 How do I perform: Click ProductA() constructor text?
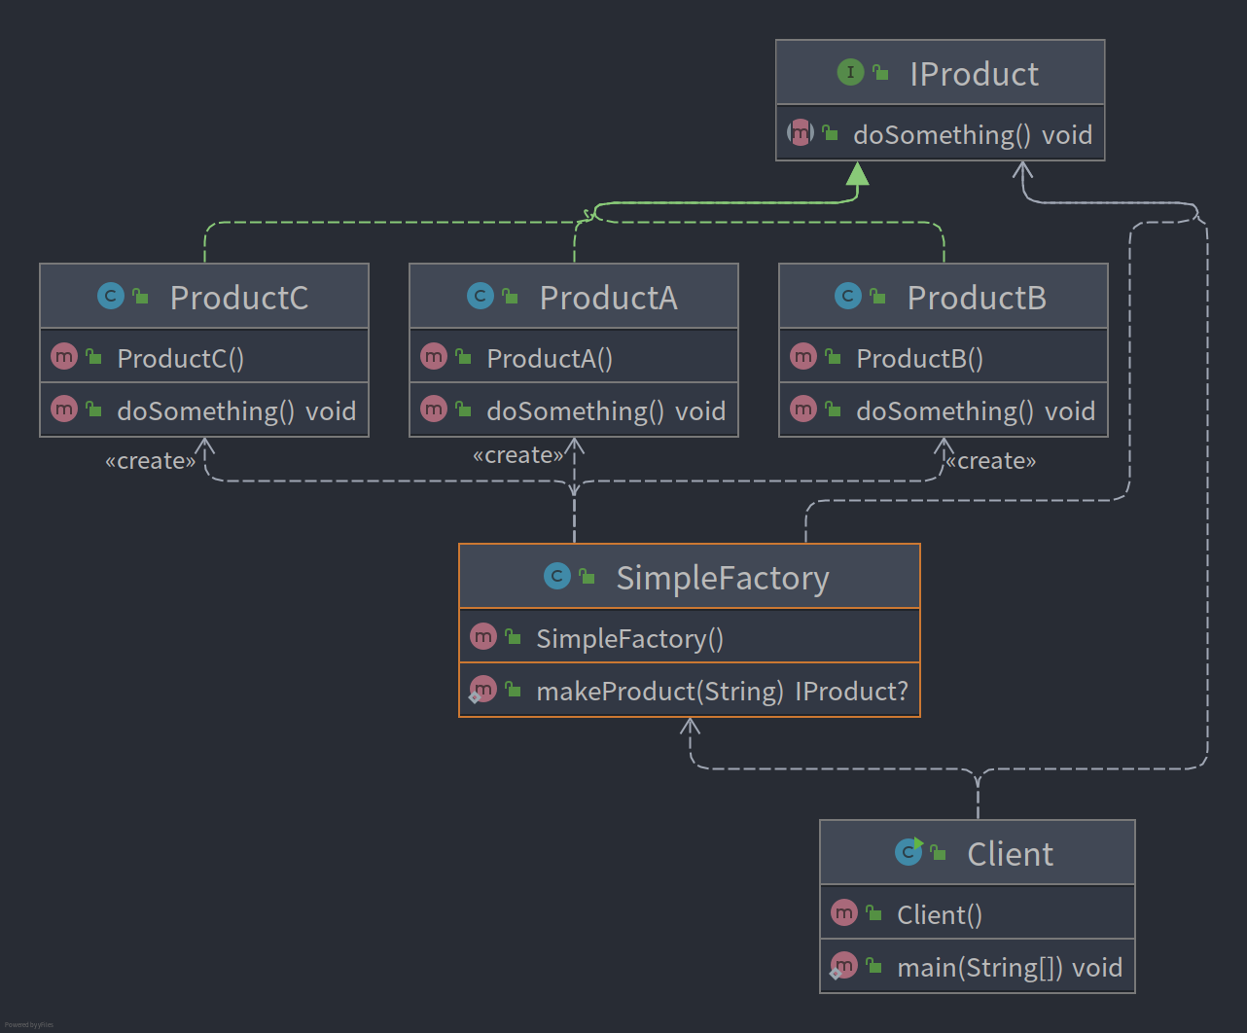[x=550, y=358]
